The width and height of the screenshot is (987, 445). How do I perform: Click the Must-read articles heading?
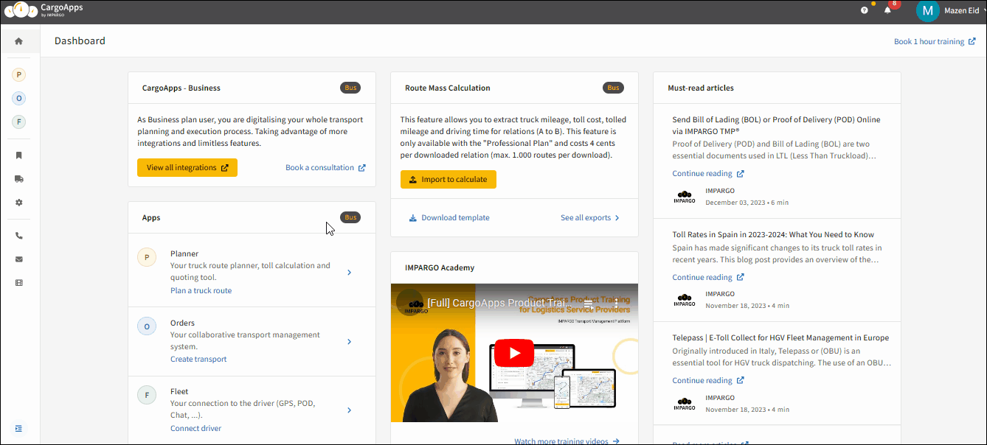701,88
